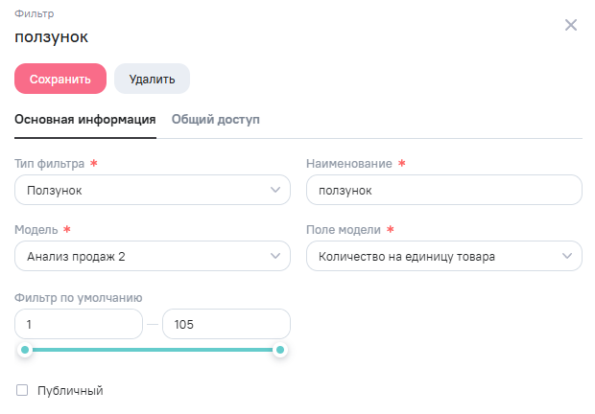The image size is (595, 414).
Task: Click the chevron arrow in the Модель field
Action: pyautogui.click(x=274, y=256)
